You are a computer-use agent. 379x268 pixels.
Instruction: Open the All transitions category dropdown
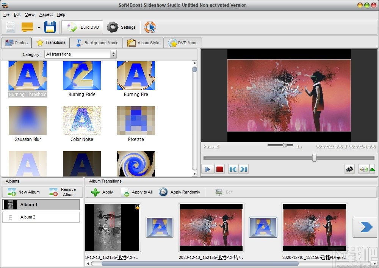[x=113, y=54]
